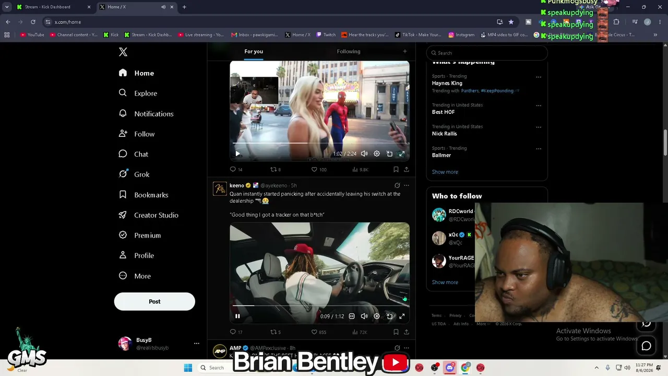Click the Post button

coord(154,301)
